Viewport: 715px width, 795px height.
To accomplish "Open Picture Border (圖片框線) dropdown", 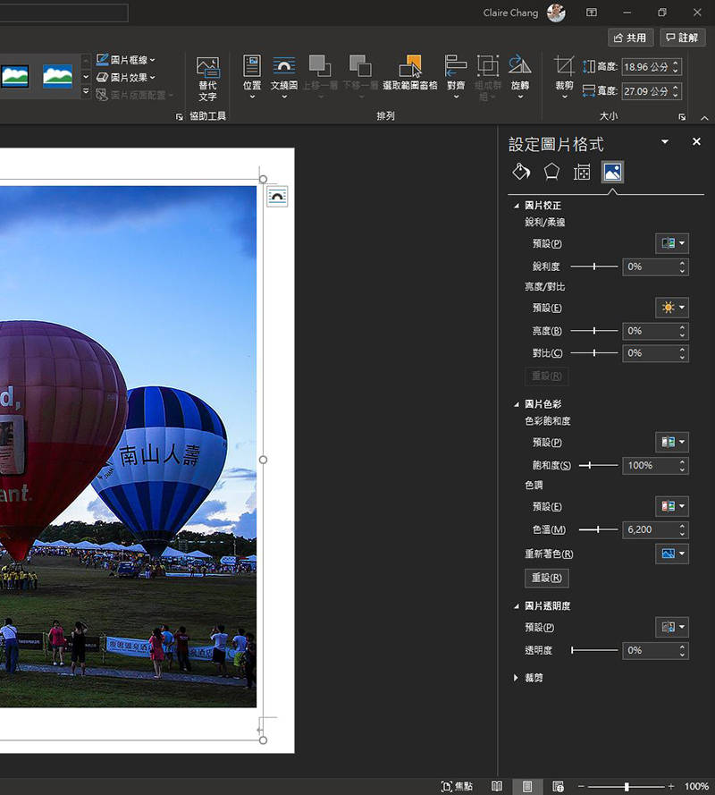I will [127, 60].
